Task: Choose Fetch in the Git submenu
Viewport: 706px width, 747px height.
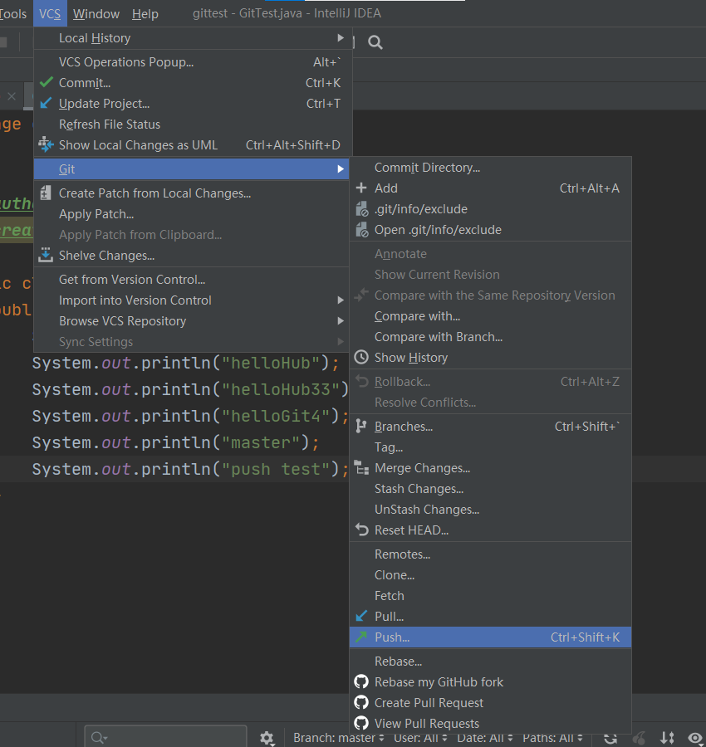Action: (491, 595)
